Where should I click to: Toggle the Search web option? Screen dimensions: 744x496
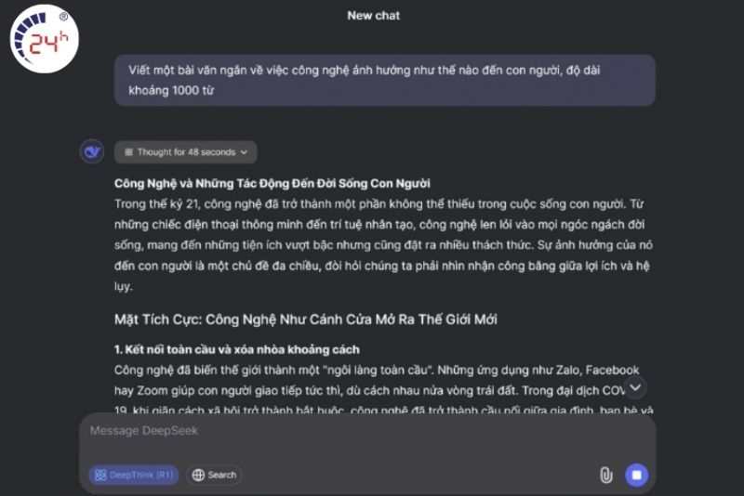pos(215,475)
